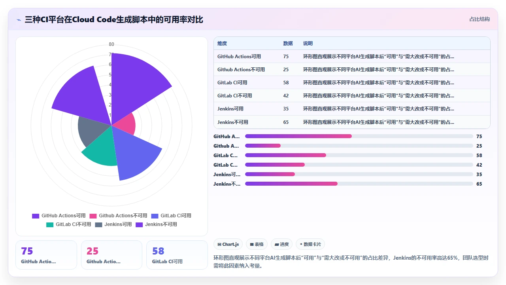The width and height of the screenshot is (506, 285).
Task: Click the Chart.js tag chip
Action: (x=228, y=244)
